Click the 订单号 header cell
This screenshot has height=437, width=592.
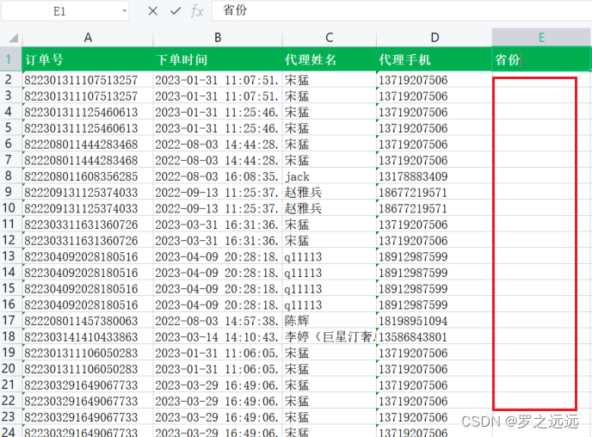(x=88, y=59)
